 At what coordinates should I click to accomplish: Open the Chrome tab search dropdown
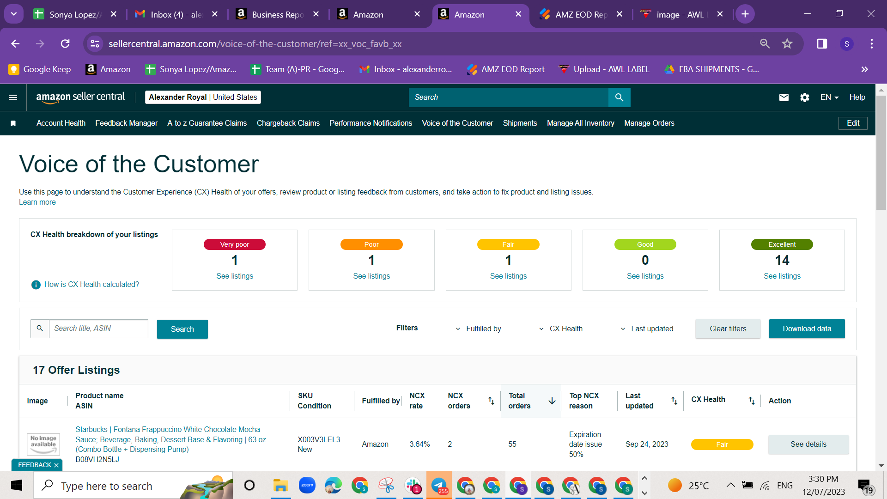click(x=14, y=14)
